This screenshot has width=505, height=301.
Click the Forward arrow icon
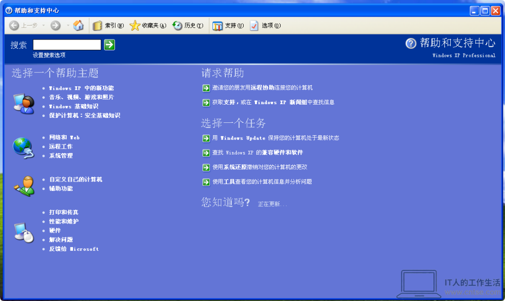tap(55, 26)
